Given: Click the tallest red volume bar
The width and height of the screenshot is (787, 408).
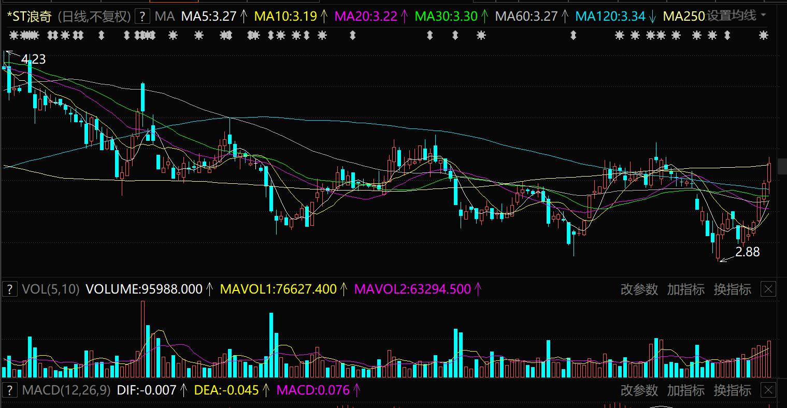Looking at the screenshot, I should (143, 339).
